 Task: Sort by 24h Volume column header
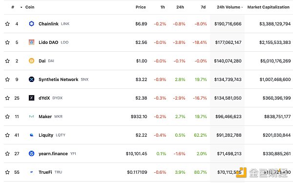pyautogui.click(x=230, y=7)
